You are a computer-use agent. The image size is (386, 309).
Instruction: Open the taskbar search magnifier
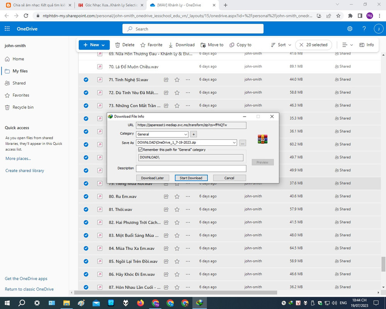(x=22, y=303)
